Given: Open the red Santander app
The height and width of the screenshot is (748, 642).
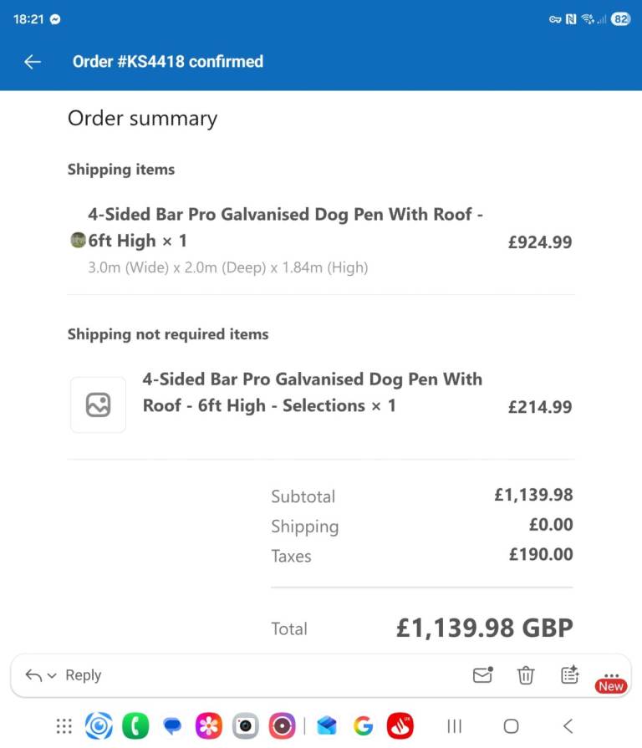Looking at the screenshot, I should [x=400, y=725].
